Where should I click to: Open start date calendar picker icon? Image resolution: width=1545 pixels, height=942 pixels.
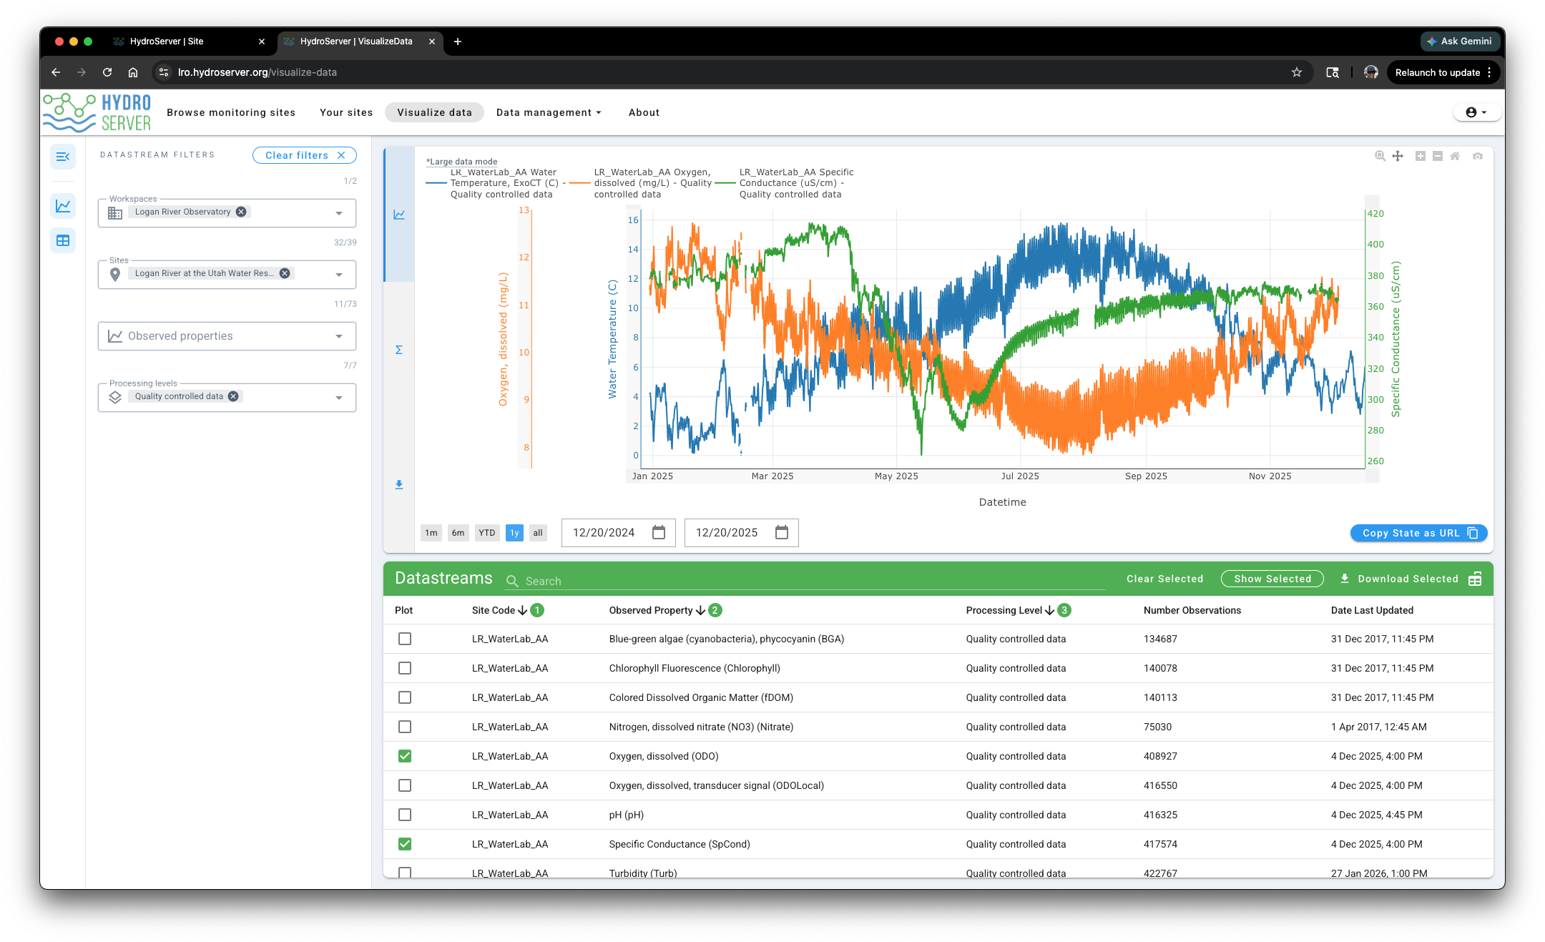(x=659, y=533)
